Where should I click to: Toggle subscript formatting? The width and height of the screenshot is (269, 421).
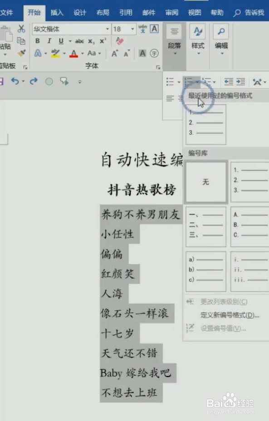pos(91,41)
